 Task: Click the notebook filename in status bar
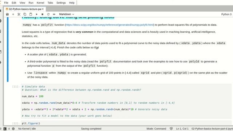point(212,128)
